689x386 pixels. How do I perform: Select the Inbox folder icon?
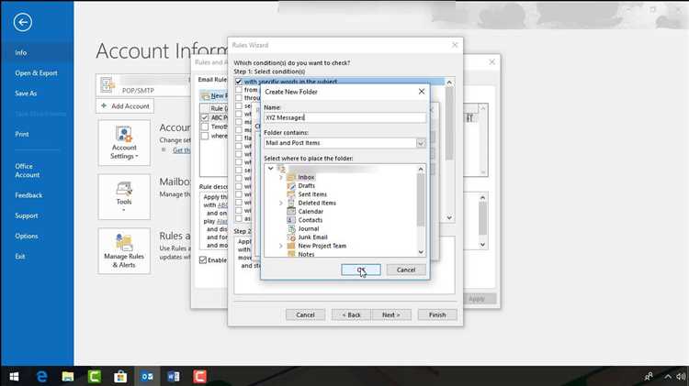[291, 177]
